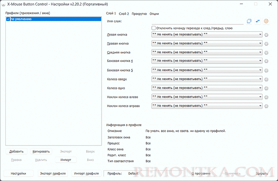Click the reset layer icon
The image size is (278, 181).
click(266, 21)
